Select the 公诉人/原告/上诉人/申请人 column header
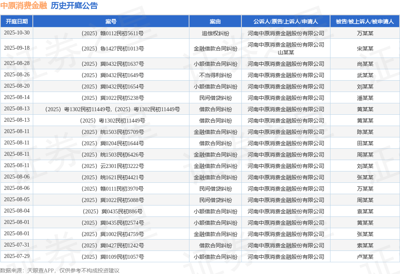 point(286,21)
